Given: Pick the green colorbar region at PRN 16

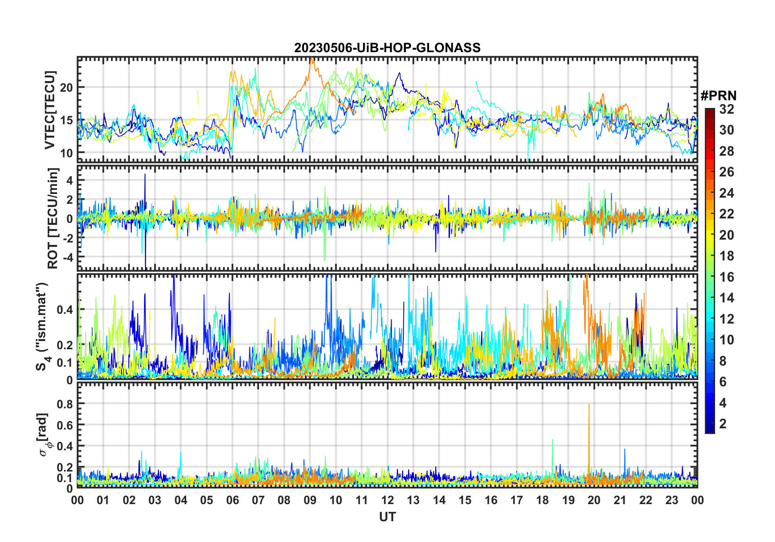Looking at the screenshot, I should tap(709, 277).
